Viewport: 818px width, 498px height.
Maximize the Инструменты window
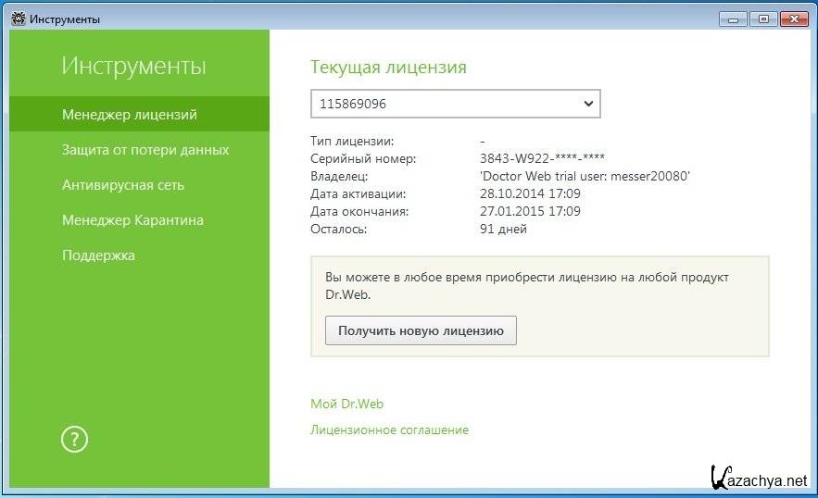763,19
